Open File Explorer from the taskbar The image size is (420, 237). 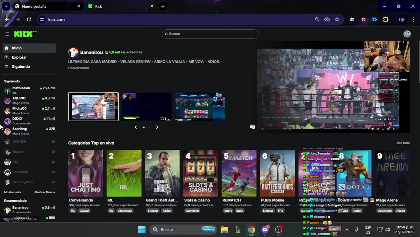pyautogui.click(x=224, y=229)
